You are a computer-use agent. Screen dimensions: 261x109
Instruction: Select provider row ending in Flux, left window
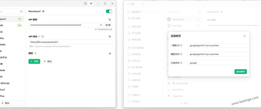coord(12,96)
